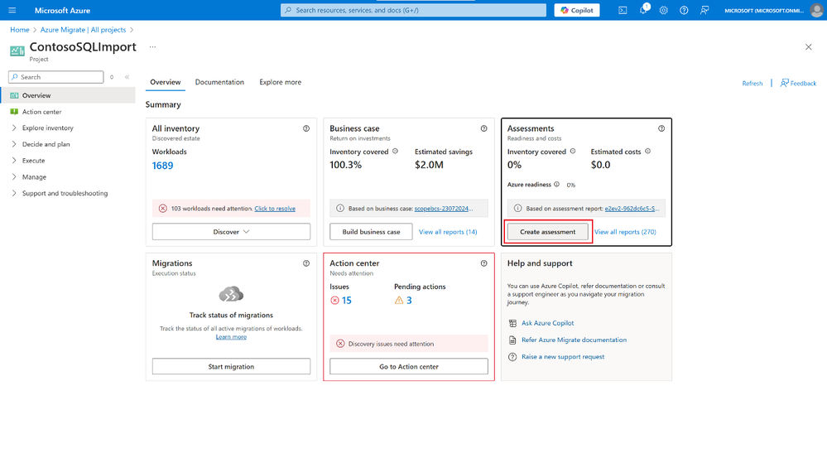827x468 pixels.
Task: Open portal settings gear
Action: 663,10
